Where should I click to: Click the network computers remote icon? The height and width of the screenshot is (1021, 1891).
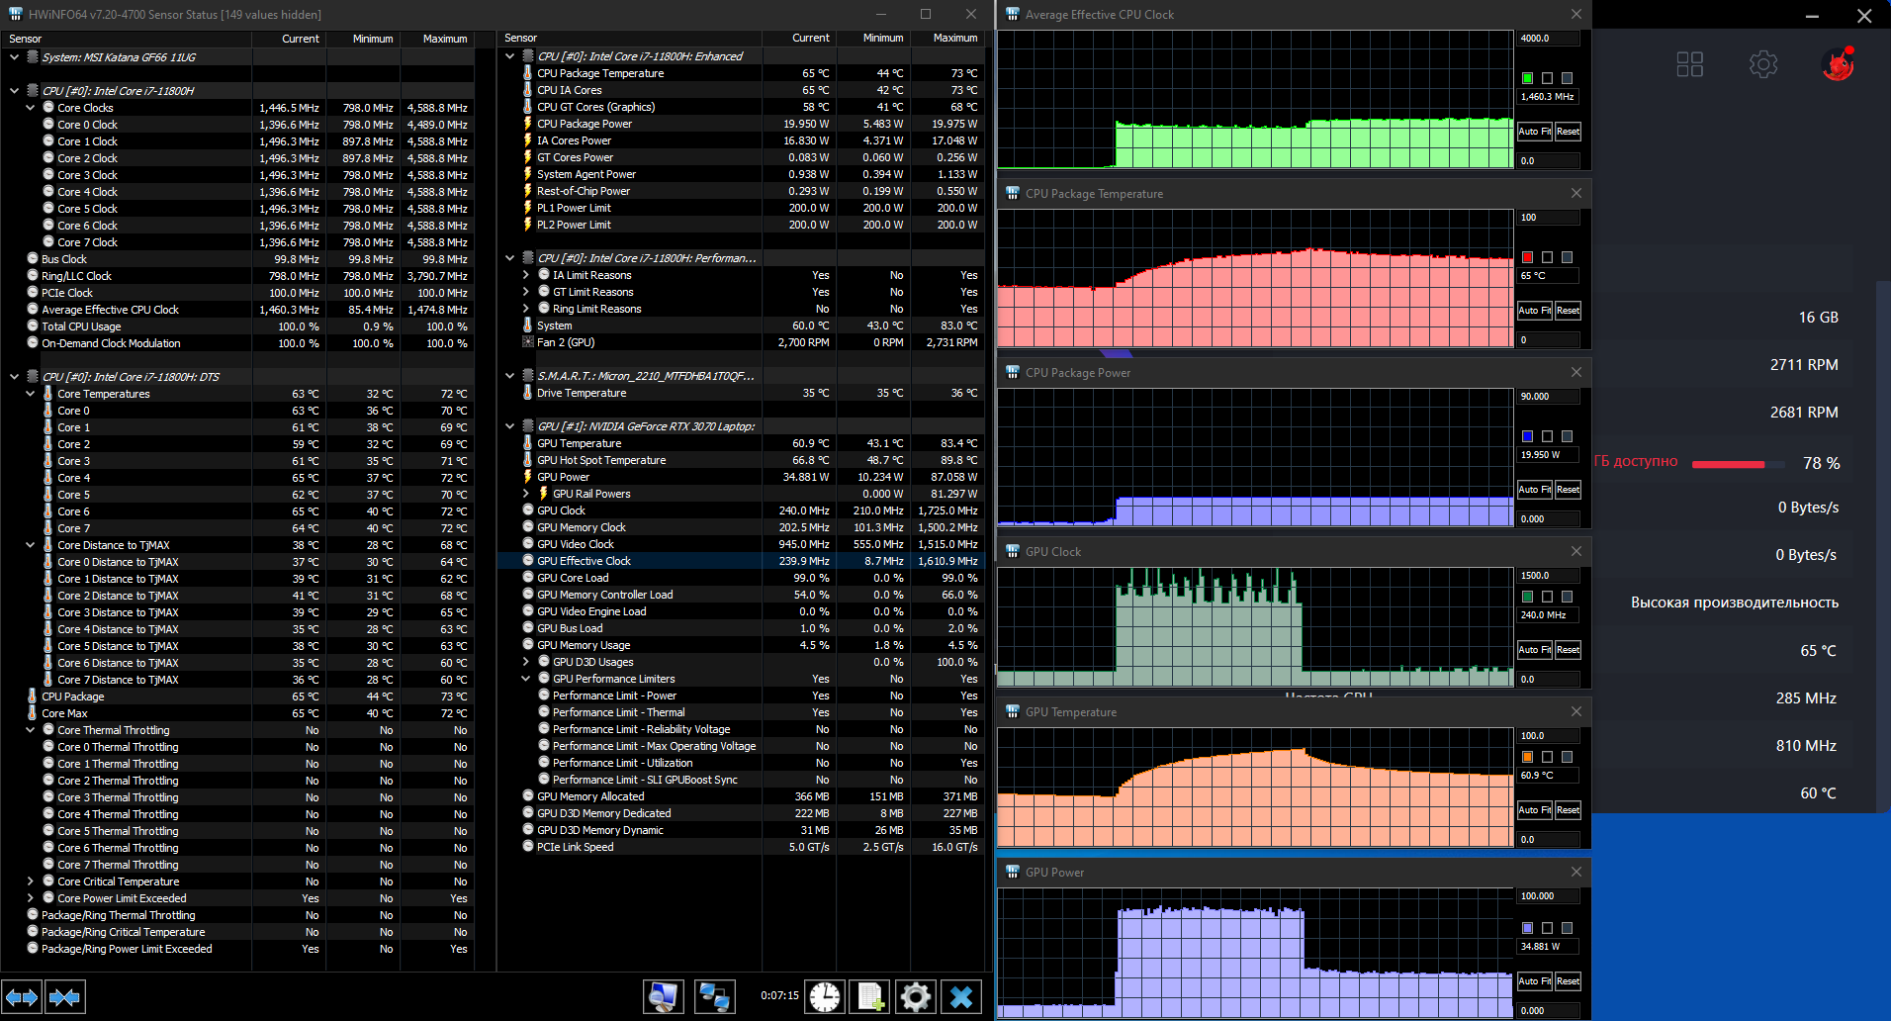[714, 996]
